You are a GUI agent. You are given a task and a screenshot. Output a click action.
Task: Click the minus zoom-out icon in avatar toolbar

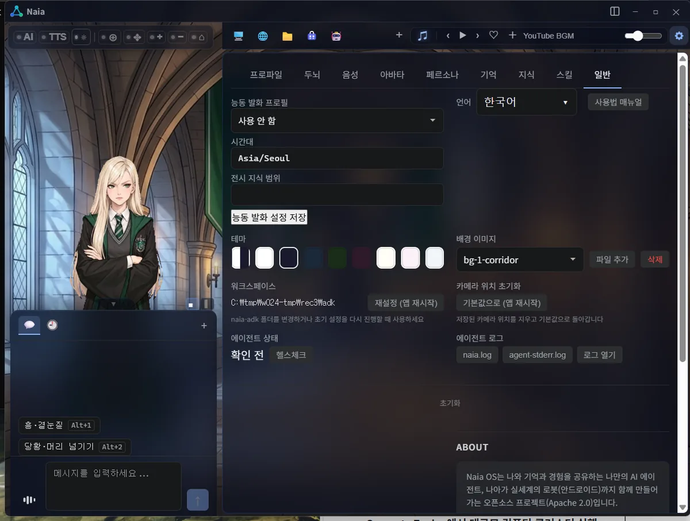pyautogui.click(x=178, y=37)
